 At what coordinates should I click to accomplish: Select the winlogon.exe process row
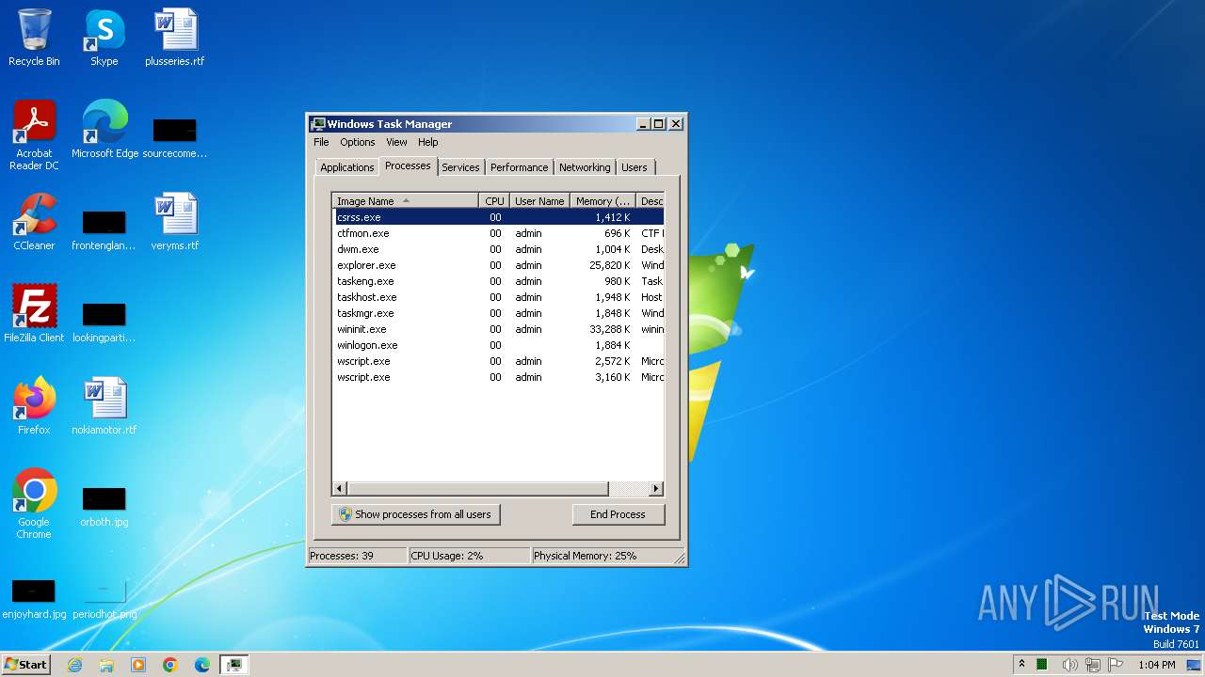click(498, 345)
